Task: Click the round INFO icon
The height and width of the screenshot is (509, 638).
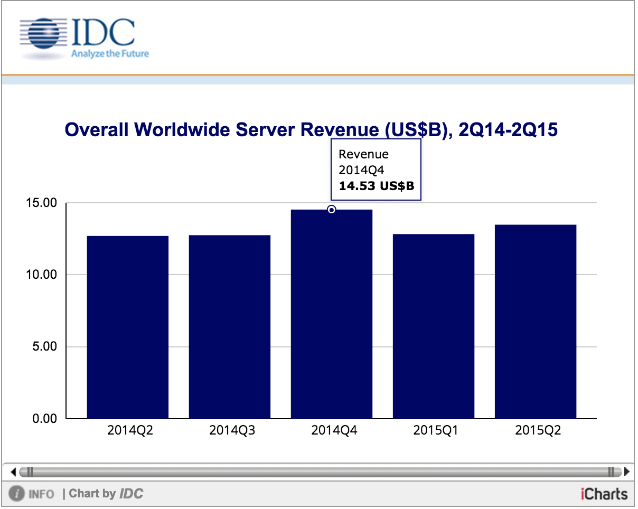Action: (17, 494)
